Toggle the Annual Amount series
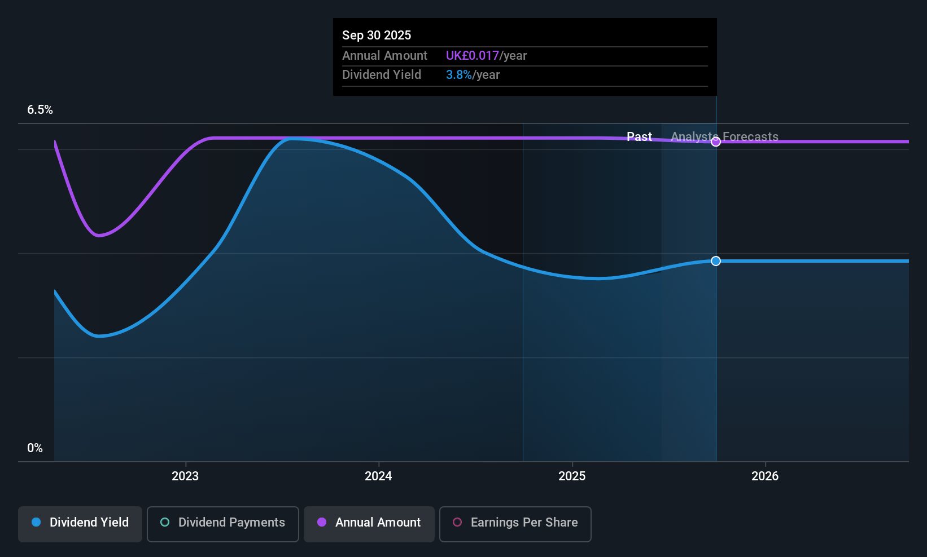This screenshot has height=557, width=927. [369, 524]
